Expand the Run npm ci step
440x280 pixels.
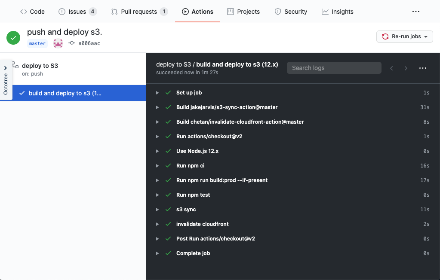point(157,166)
